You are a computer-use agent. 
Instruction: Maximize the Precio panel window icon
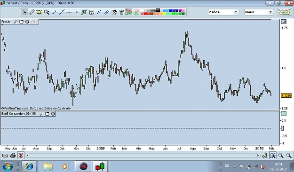[x=22, y=22]
